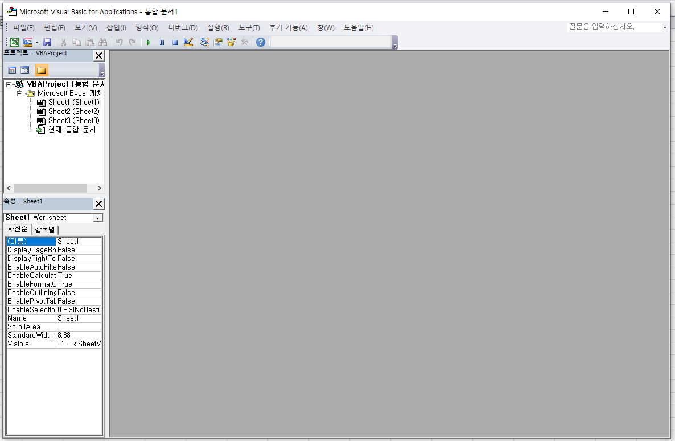The width and height of the screenshot is (675, 441).
Task: Open project panel toolbar options arrow
Action: pos(102,70)
